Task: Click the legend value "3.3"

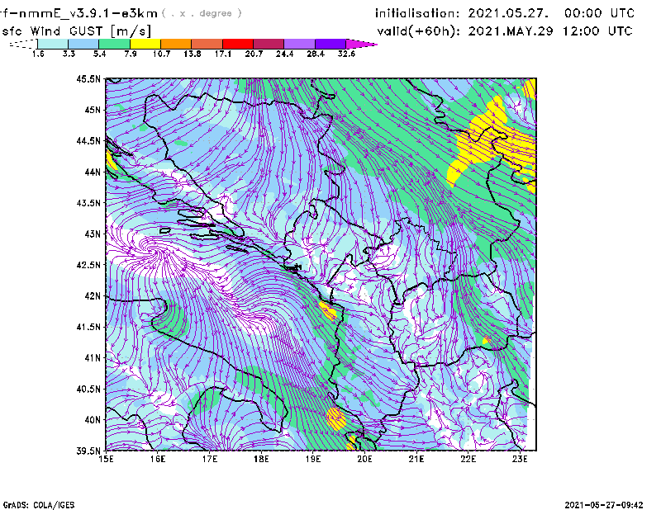Action: pyautogui.click(x=69, y=54)
